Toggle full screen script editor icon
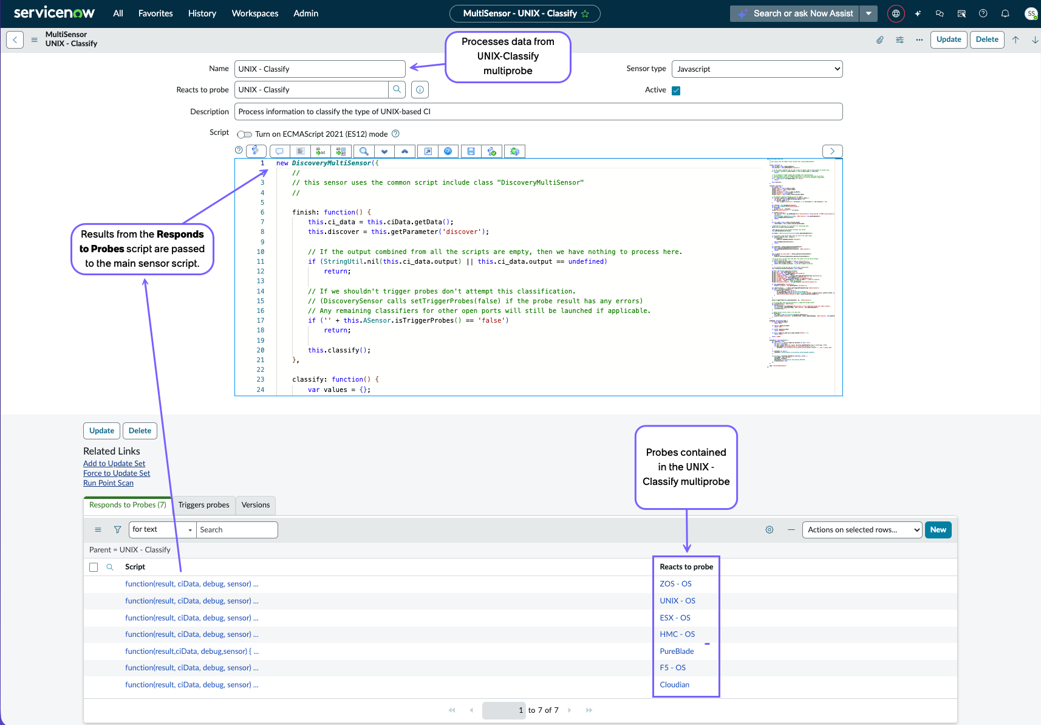Screen dimensions: 1041x725 pyautogui.click(x=428, y=151)
